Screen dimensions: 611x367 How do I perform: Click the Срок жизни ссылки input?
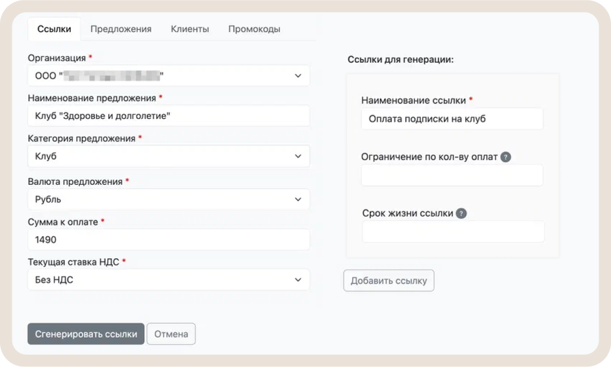click(x=453, y=232)
